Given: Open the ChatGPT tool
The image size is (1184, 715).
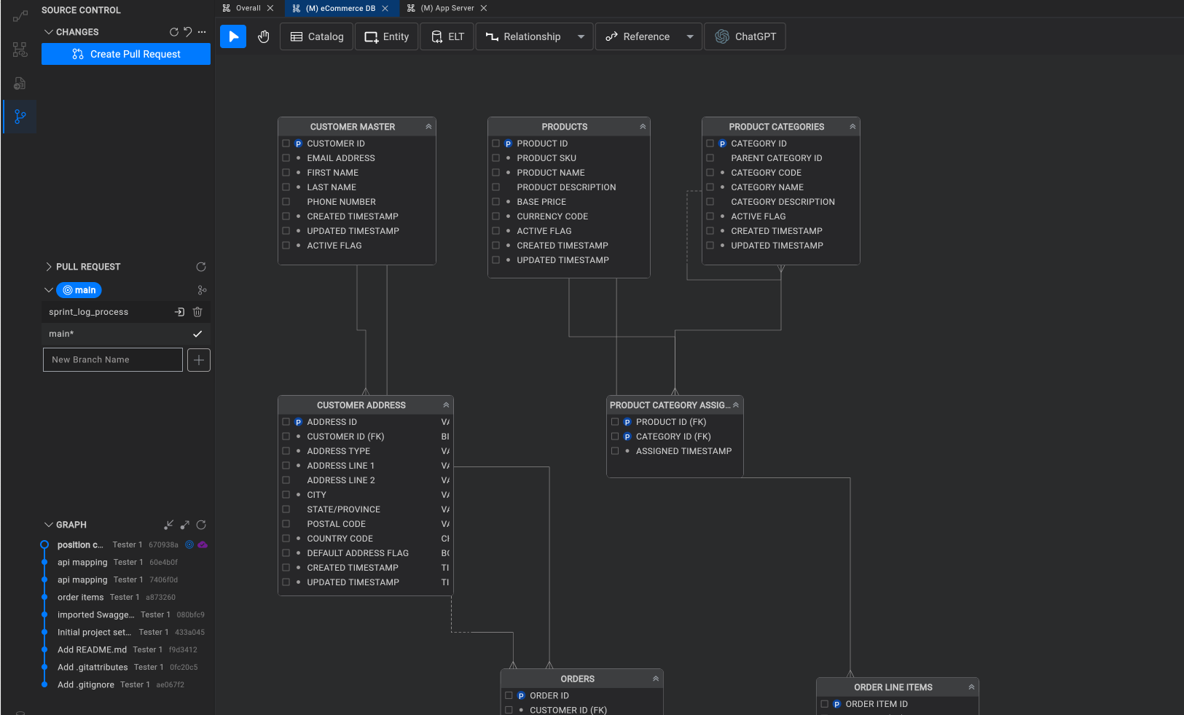Looking at the screenshot, I should coord(745,36).
